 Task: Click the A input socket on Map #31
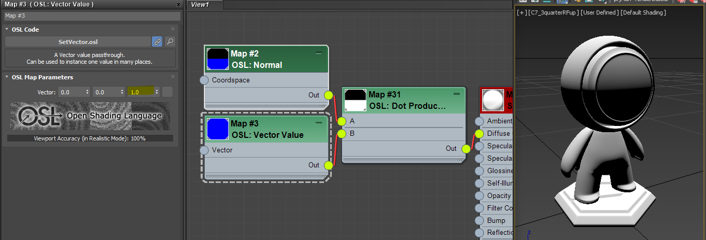click(342, 121)
